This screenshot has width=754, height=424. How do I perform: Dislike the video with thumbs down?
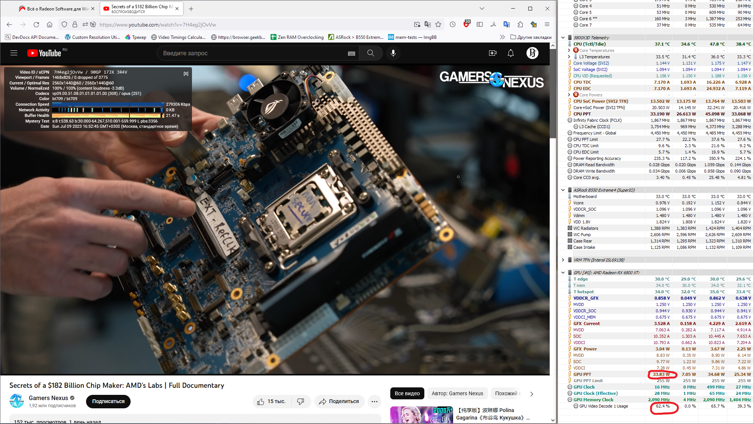pyautogui.click(x=300, y=402)
